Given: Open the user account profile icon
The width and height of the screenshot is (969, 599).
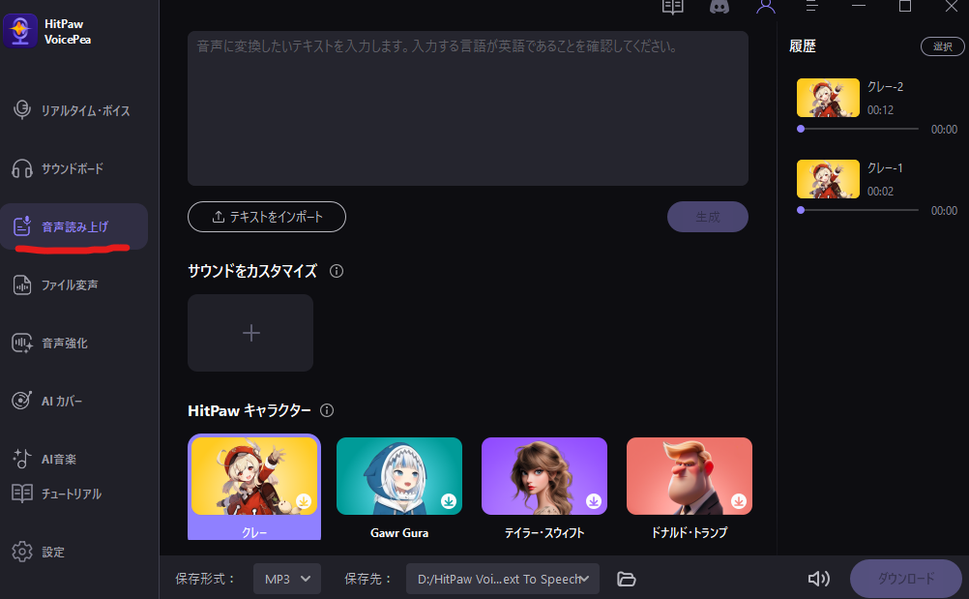Looking at the screenshot, I should point(766,7).
